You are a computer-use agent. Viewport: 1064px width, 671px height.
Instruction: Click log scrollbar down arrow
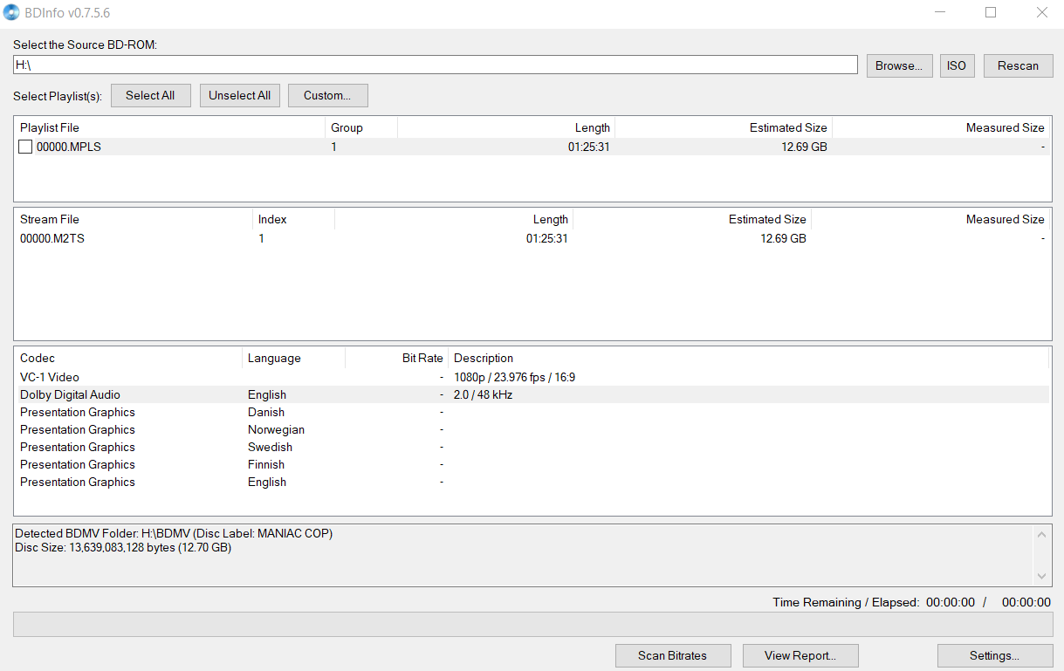tap(1041, 576)
